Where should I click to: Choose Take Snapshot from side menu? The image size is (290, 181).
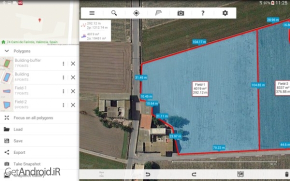pyautogui.click(x=39, y=164)
